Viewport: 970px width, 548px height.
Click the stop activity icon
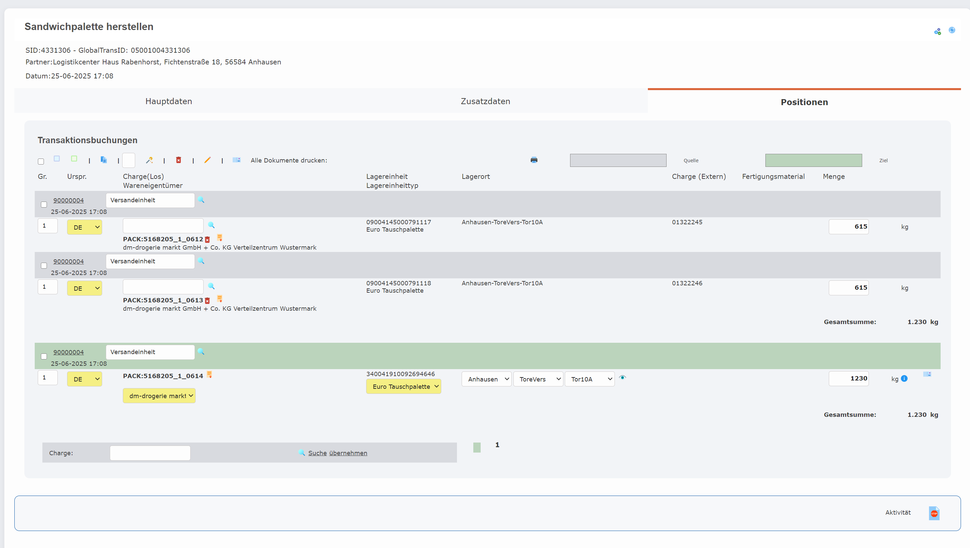[934, 513]
